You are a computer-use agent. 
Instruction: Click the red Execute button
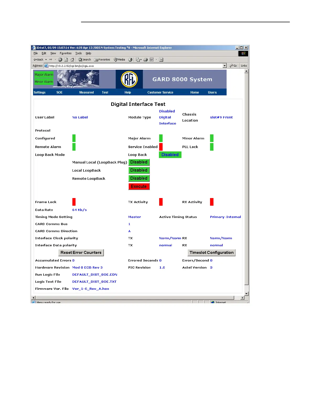[139, 187]
